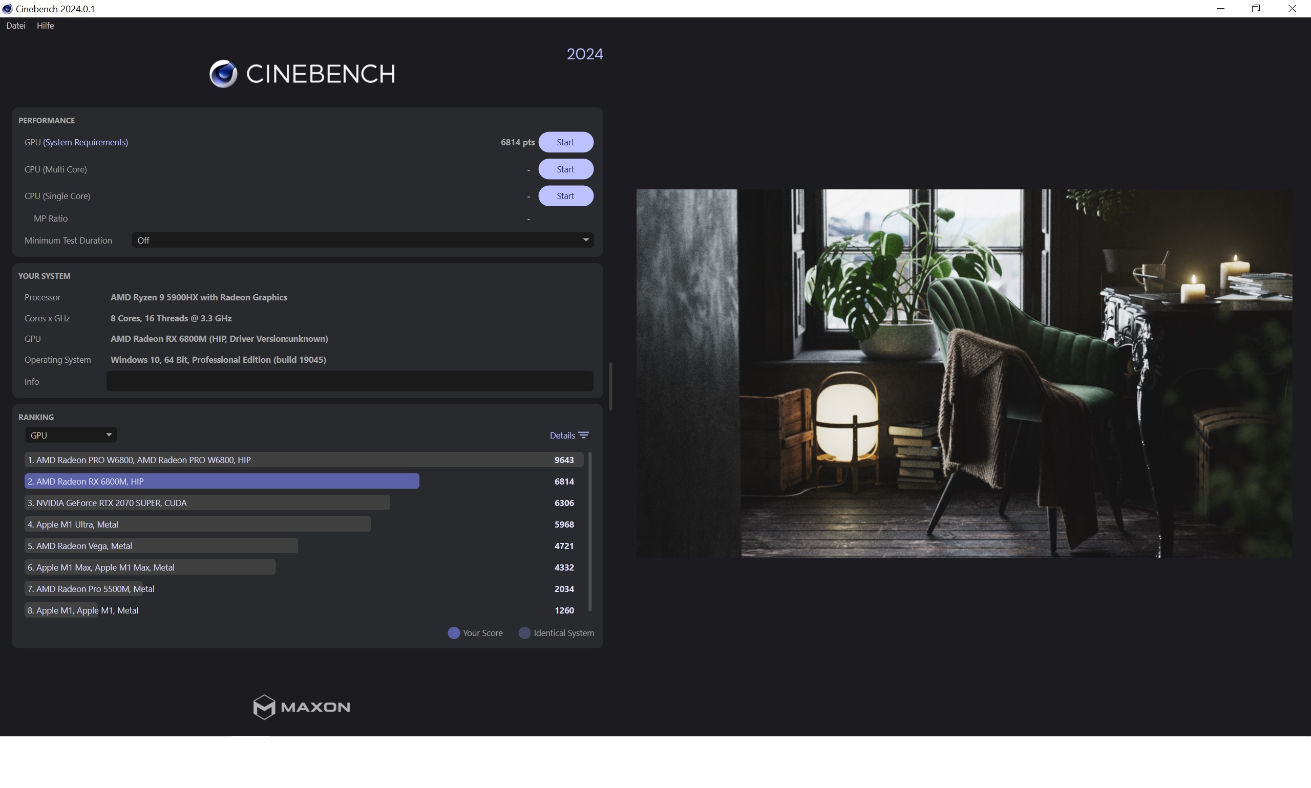Start the GPU benchmark
The width and height of the screenshot is (1311, 788).
(x=565, y=142)
